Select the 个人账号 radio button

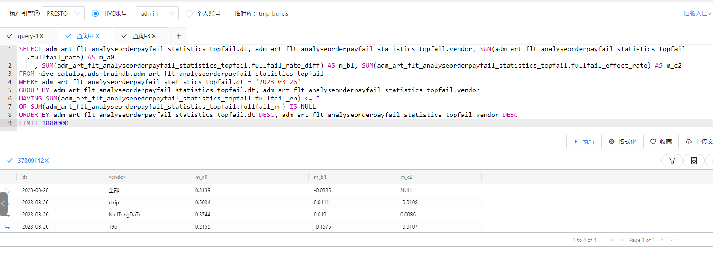click(189, 13)
